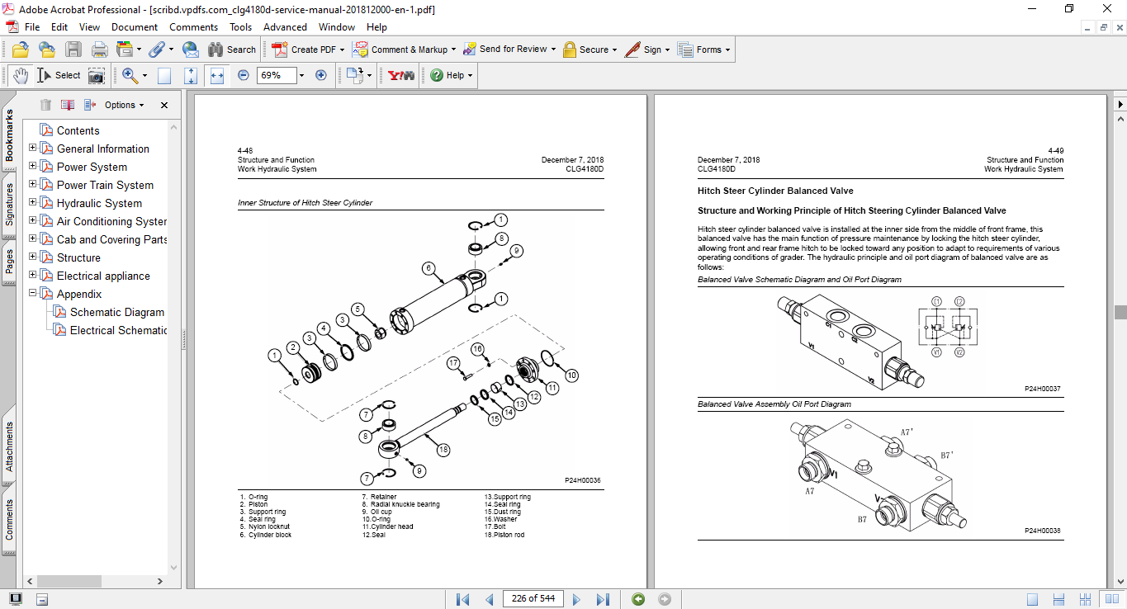Switch to the Pages side tab
The height and width of the screenshot is (609, 1127).
point(9,262)
